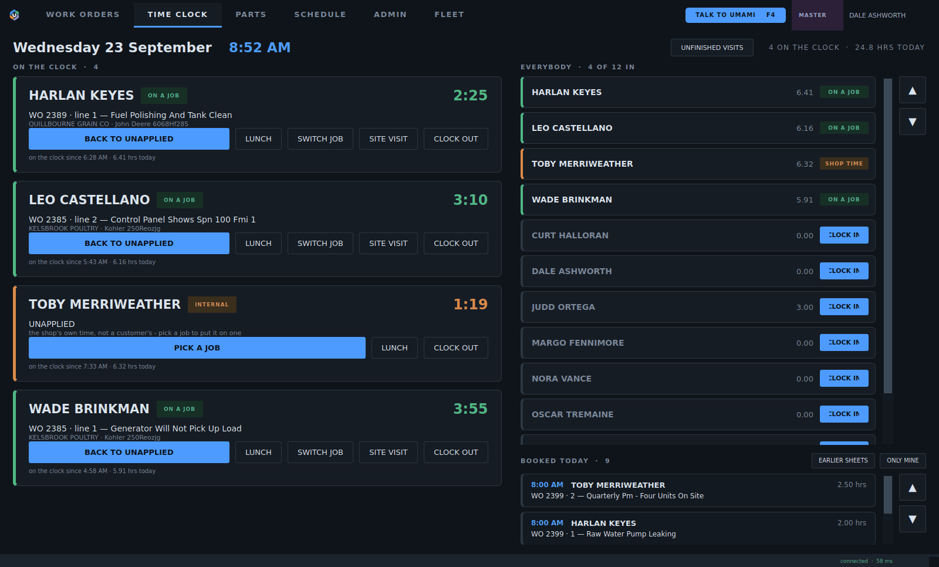The image size is (939, 567).
Task: Switch job for Leo Castellano
Action: coord(320,244)
